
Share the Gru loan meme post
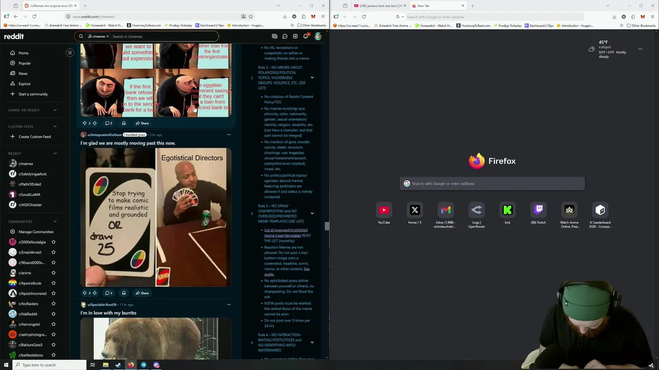pos(142,123)
